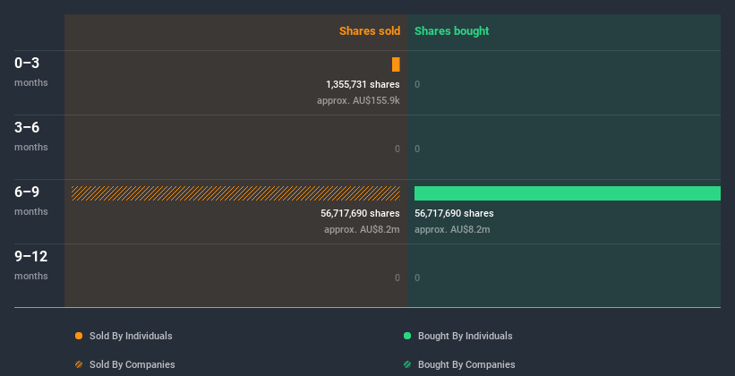Toggle the Sold By Individuals legend label
Viewport: 735px width, 376px height.
pos(131,336)
